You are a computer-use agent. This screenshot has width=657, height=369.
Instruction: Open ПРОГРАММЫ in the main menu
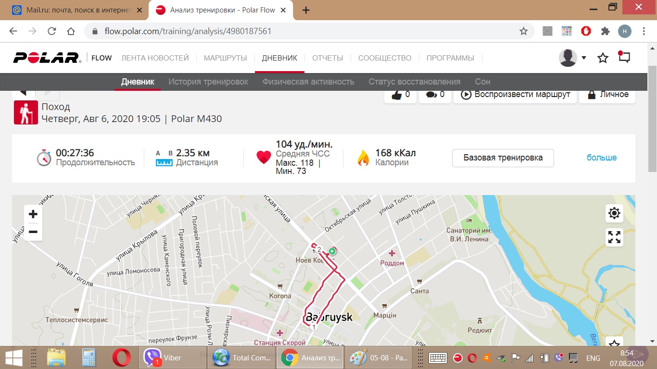(450, 58)
